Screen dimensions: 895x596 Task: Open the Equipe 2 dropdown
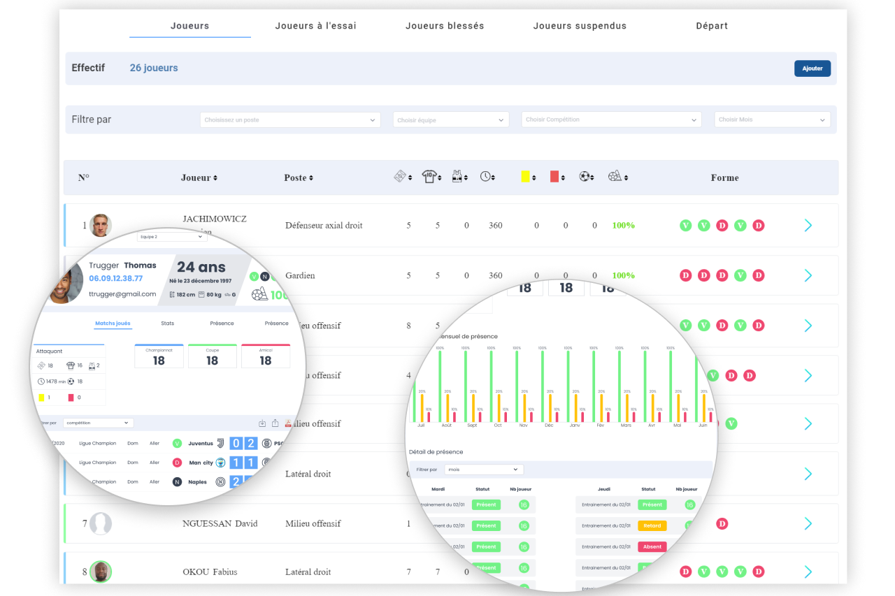(172, 237)
